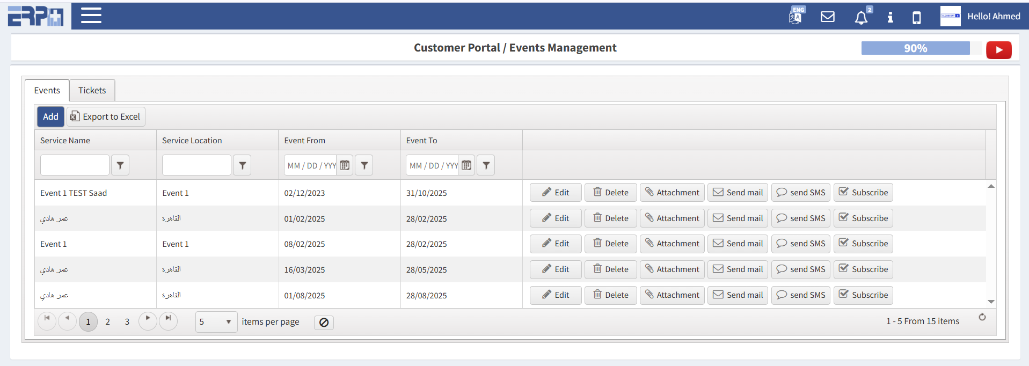Switch language using the ENG translate icon
This screenshot has width=1029, height=366.
pos(796,16)
